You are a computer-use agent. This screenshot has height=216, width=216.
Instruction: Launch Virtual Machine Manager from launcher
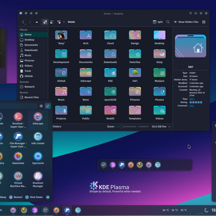coord(18,180)
